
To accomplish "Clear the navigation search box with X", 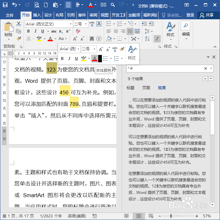I will [206, 69].
